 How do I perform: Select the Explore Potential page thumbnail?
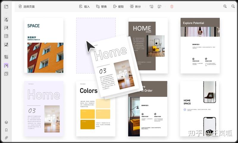[200, 45]
